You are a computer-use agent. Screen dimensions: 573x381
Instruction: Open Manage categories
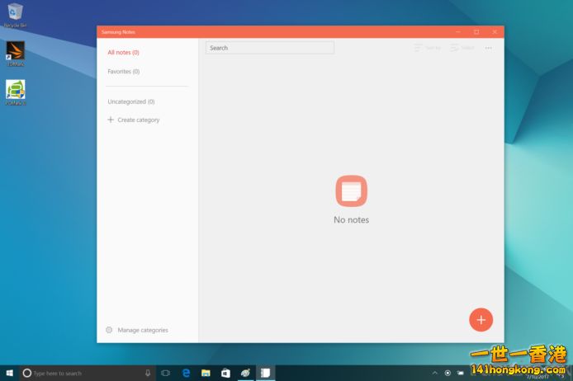[x=143, y=330]
